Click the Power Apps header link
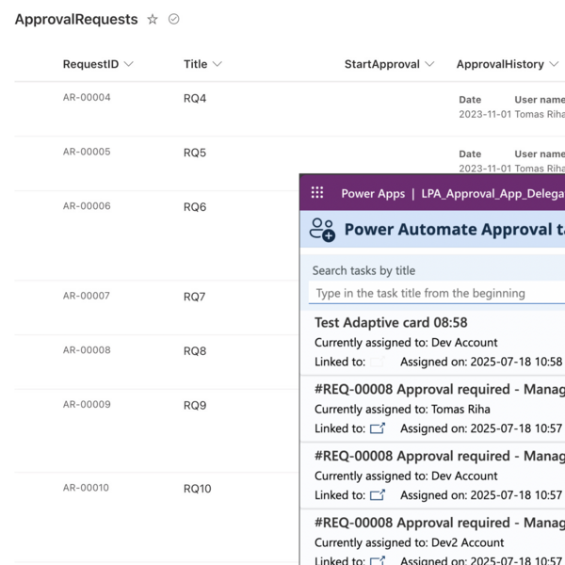Image resolution: width=565 pixels, height=565 pixels. click(x=373, y=193)
